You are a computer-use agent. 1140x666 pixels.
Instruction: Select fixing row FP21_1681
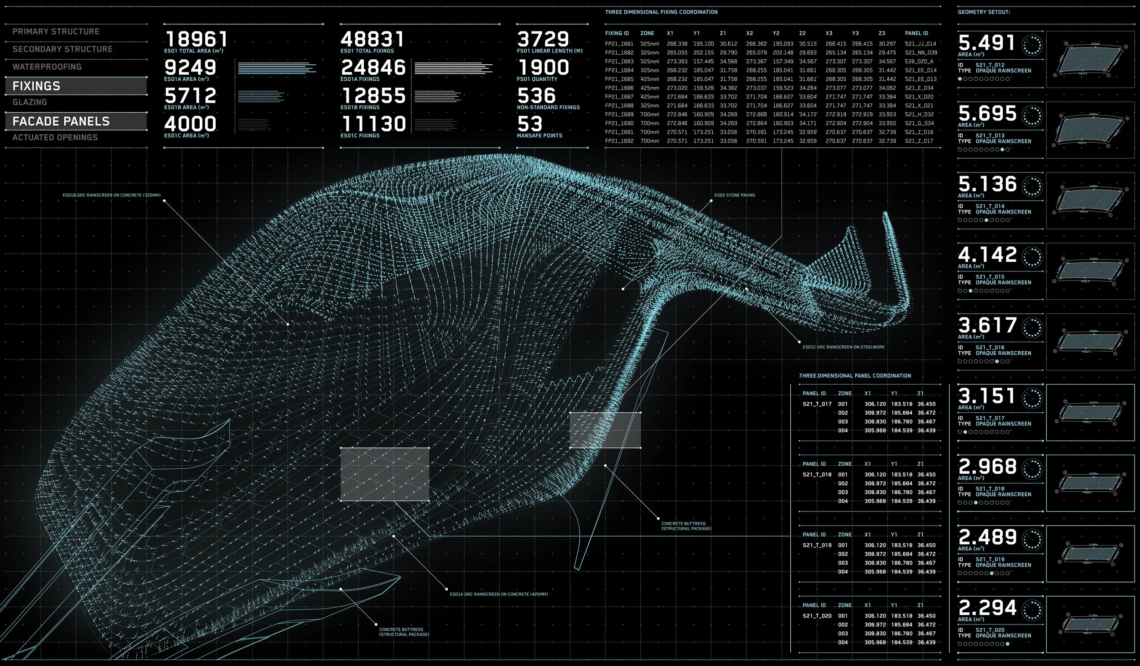(771, 44)
